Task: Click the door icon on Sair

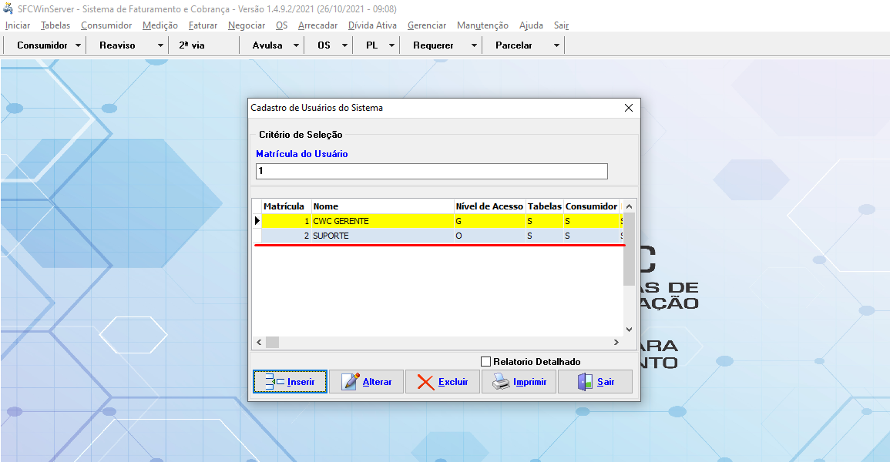Action: click(585, 382)
